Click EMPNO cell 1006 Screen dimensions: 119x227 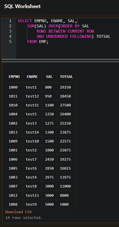point(14,159)
